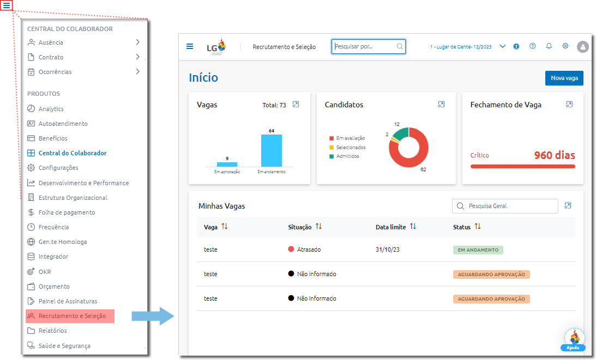Click the notifications bell icon
Viewport: 596px width, 360px height.
pyautogui.click(x=549, y=46)
